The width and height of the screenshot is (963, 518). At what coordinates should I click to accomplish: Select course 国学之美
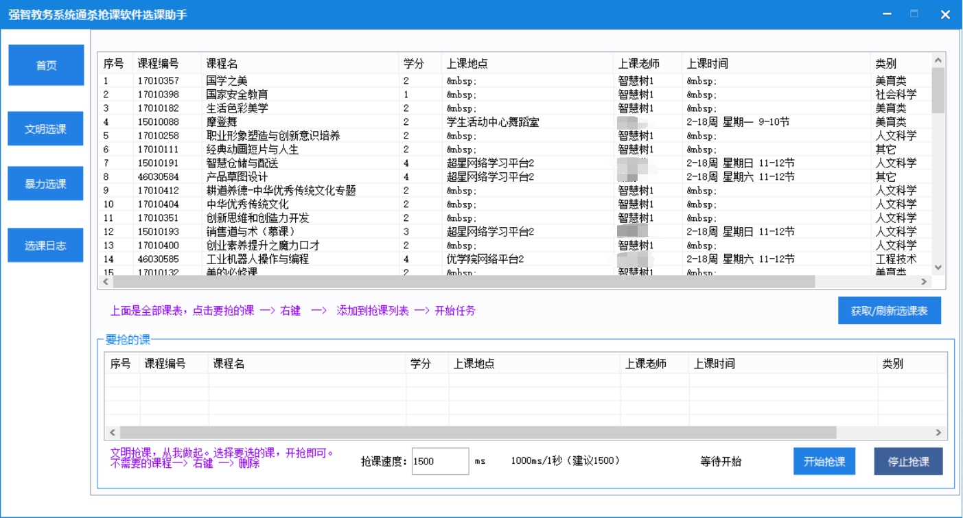click(227, 81)
